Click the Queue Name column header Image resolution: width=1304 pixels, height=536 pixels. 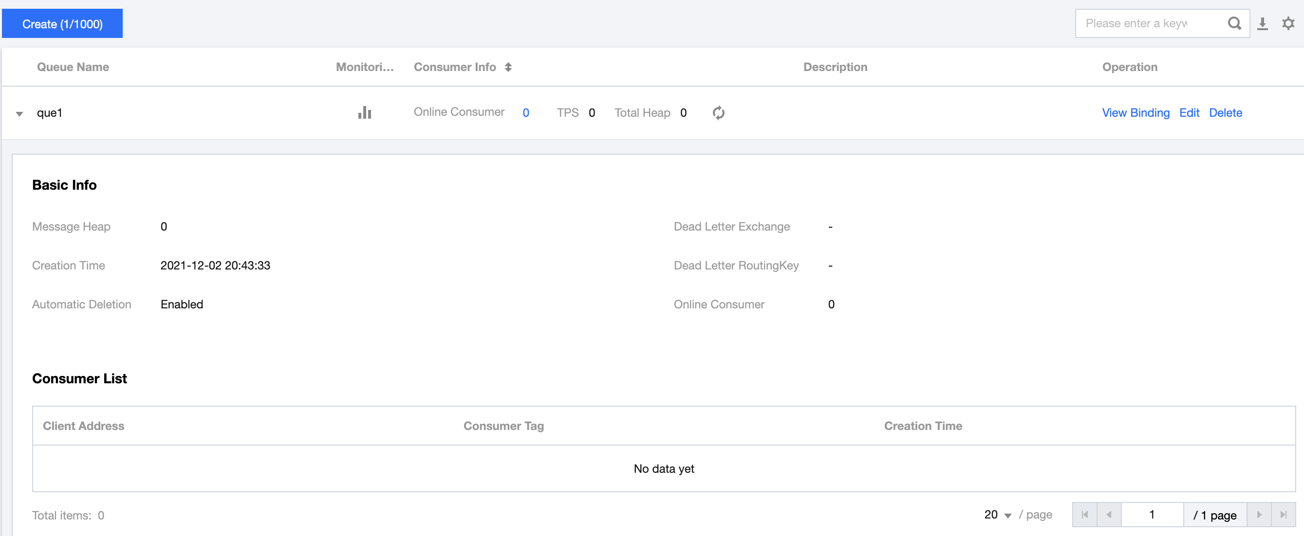73,67
